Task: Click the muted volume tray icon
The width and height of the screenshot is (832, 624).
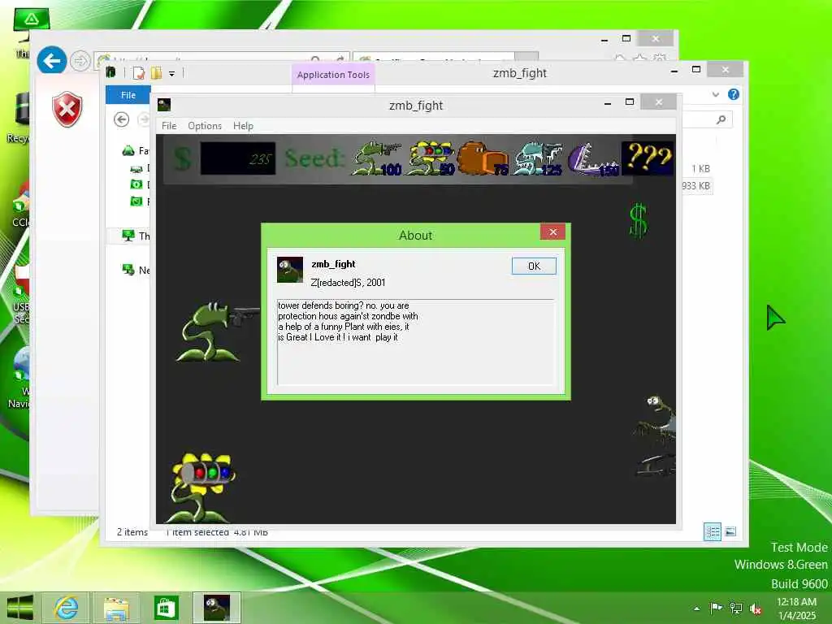Action: (755, 609)
